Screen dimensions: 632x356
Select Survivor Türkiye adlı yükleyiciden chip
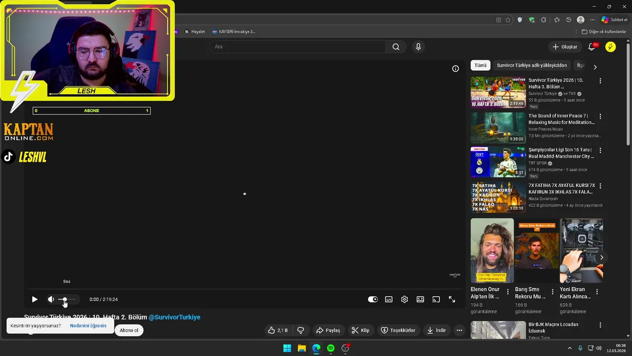tap(532, 65)
